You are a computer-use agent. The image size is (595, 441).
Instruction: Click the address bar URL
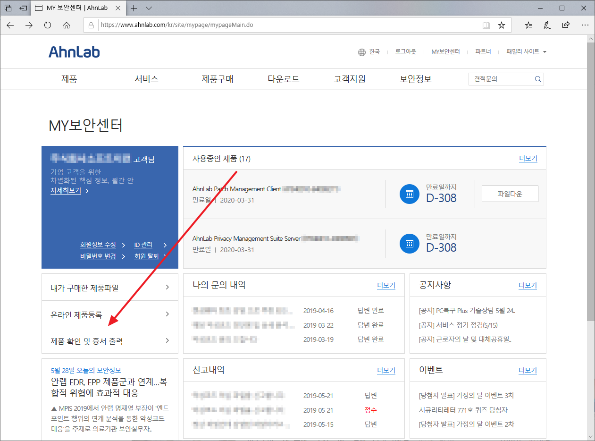pos(177,25)
